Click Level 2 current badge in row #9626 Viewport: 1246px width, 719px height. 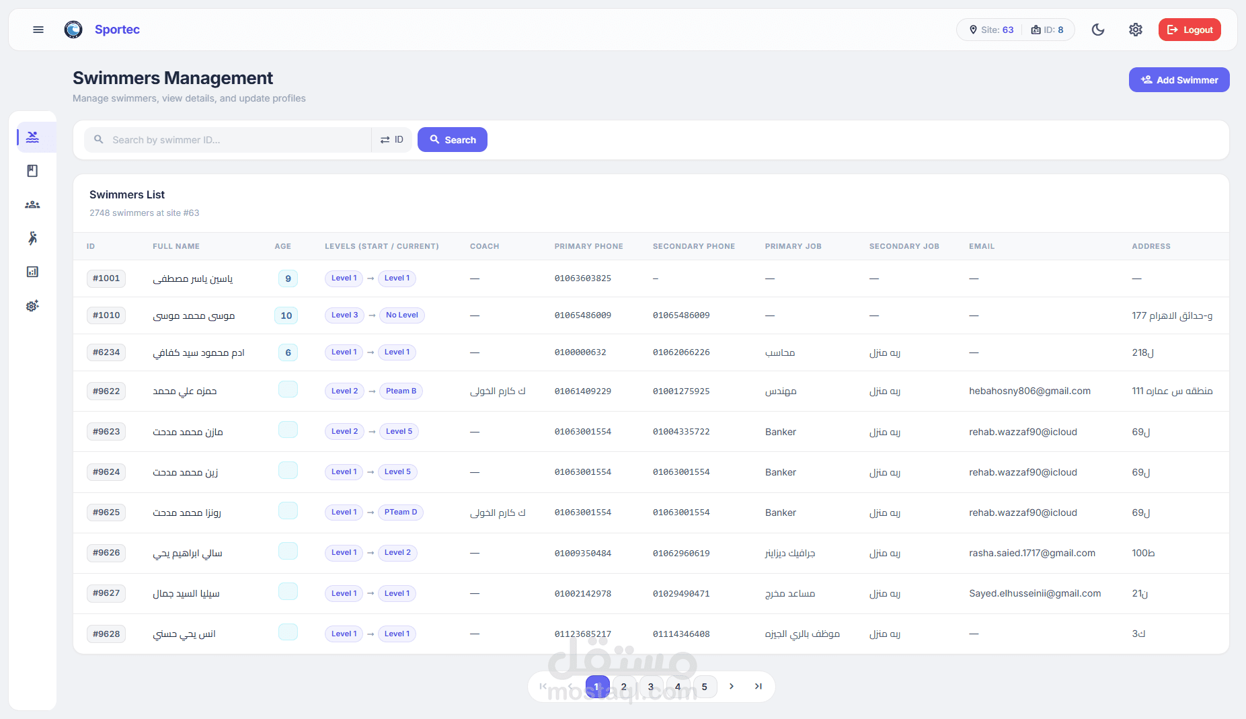click(397, 553)
